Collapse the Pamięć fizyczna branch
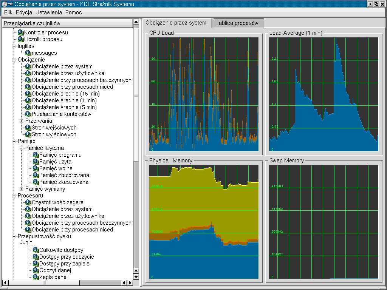 point(22,148)
